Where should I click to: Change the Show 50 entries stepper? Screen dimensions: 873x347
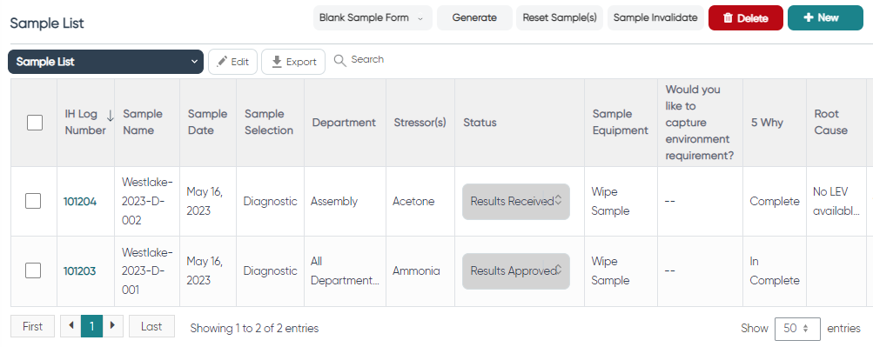[x=797, y=329]
